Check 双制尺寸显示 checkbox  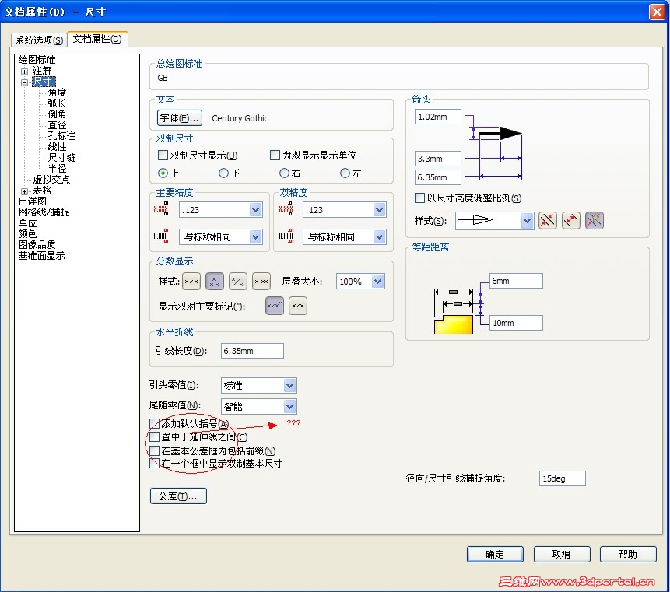point(163,155)
